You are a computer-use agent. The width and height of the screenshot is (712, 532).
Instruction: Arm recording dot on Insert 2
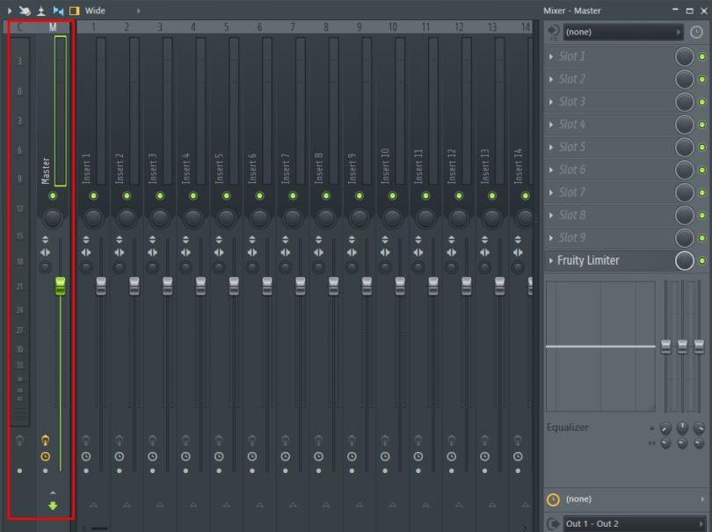click(x=120, y=471)
